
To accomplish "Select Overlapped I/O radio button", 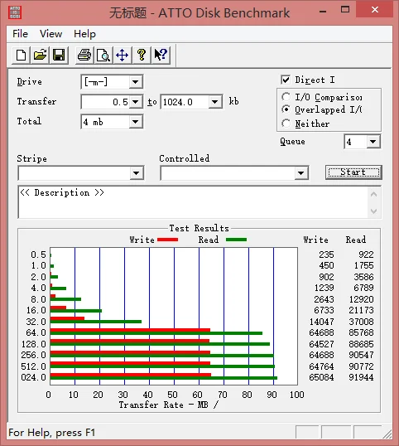I will coord(286,109).
